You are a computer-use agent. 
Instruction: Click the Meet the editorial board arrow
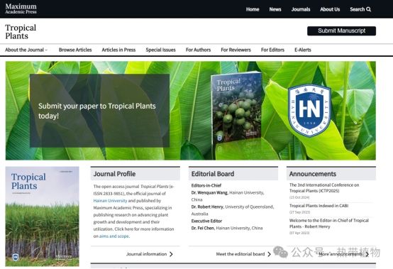[269, 254]
